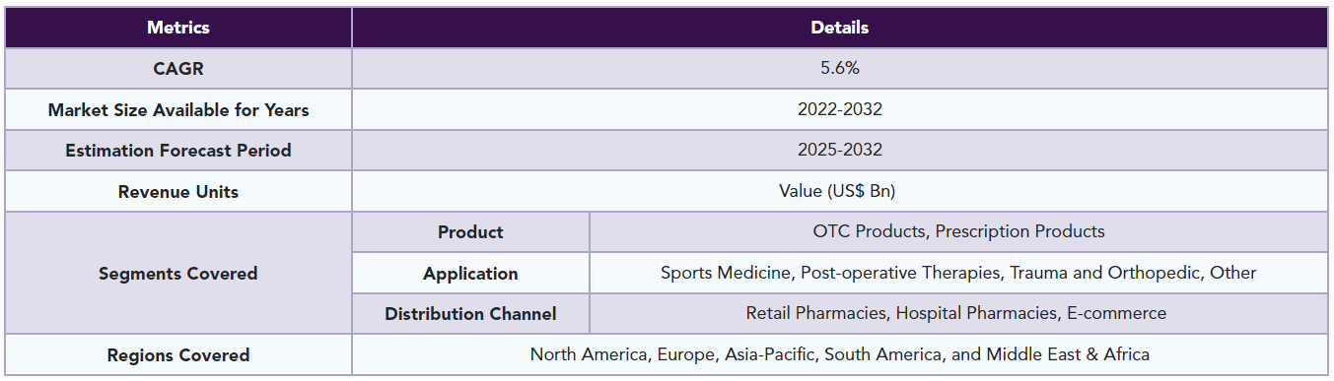Select the Application segment label
Image resolution: width=1334 pixels, height=381 pixels.
(470, 274)
